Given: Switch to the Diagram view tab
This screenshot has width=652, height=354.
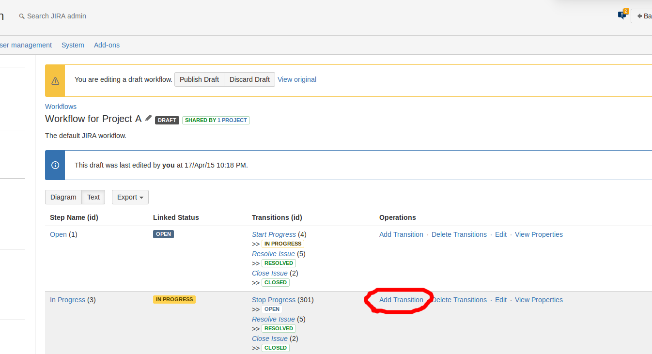Looking at the screenshot, I should tap(63, 197).
